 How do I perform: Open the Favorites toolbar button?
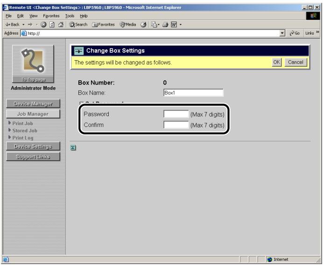(103, 25)
